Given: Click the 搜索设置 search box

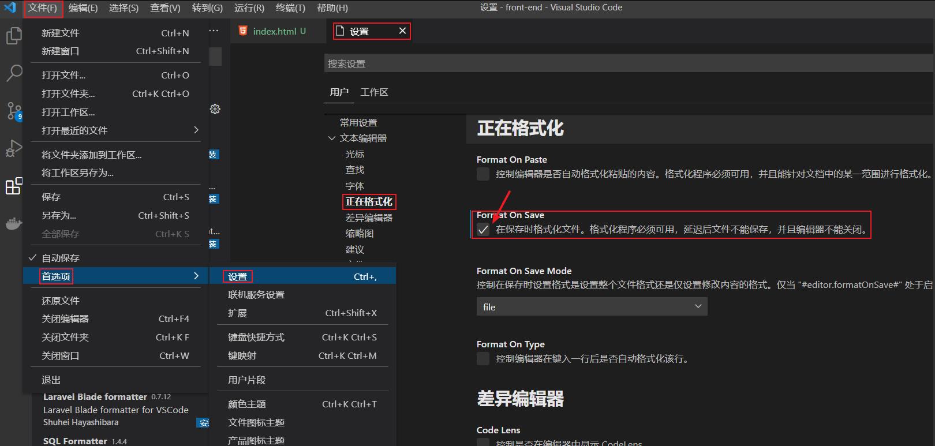Looking at the screenshot, I should pyautogui.click(x=628, y=63).
